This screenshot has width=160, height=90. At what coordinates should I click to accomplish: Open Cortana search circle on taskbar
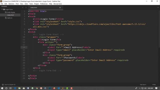pyautogui.click(x=6, y=88)
